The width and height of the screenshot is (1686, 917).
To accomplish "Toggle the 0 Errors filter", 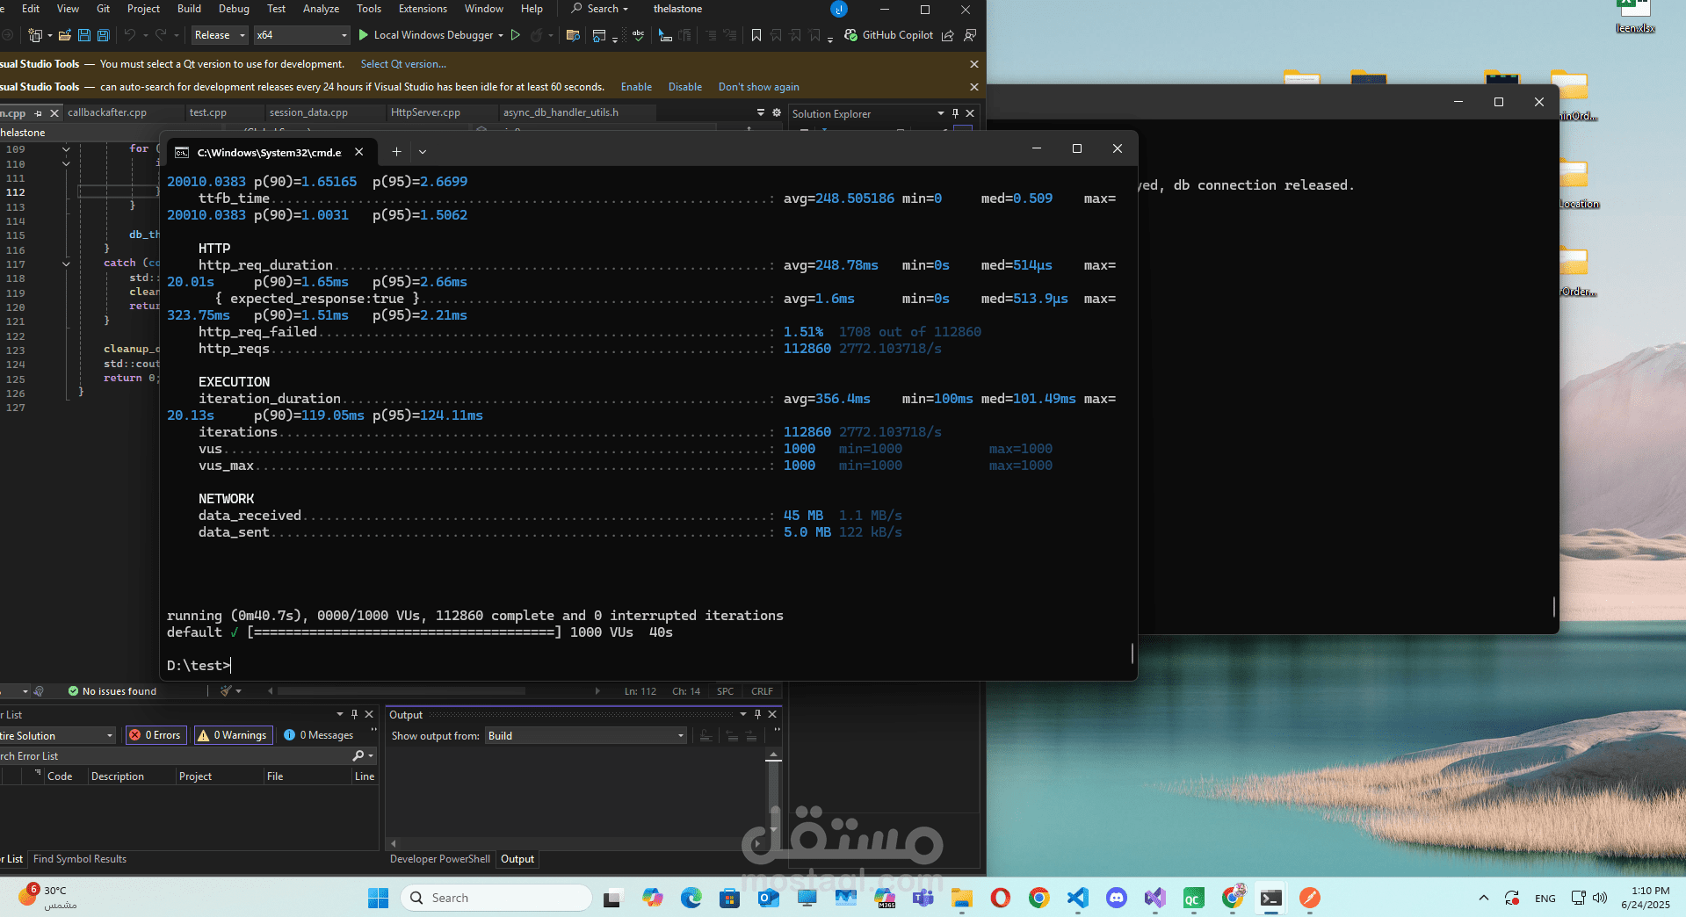I will 156,735.
